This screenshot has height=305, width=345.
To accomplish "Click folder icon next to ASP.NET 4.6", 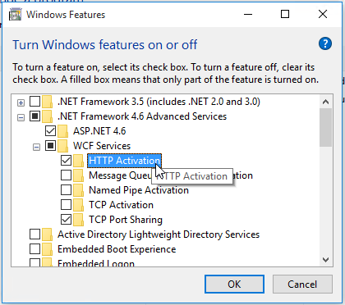I will pos(63,131).
